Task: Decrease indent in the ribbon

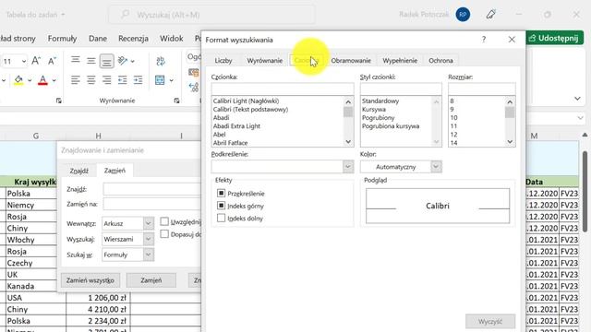Action: point(123,80)
